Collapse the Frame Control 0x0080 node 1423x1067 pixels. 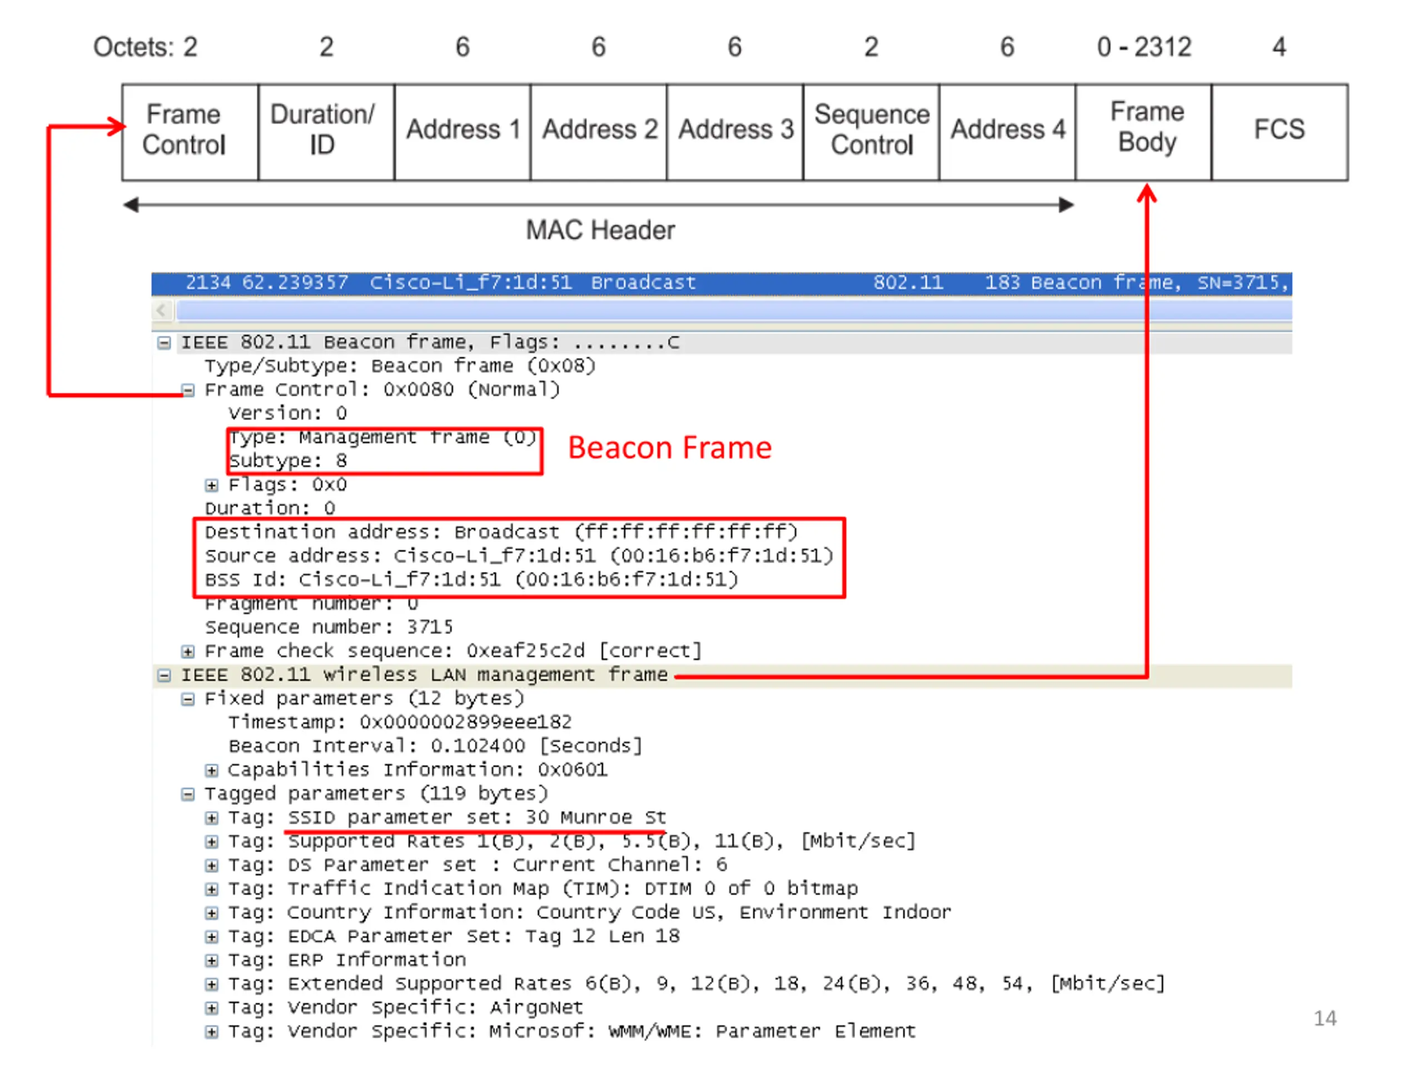pos(188,390)
